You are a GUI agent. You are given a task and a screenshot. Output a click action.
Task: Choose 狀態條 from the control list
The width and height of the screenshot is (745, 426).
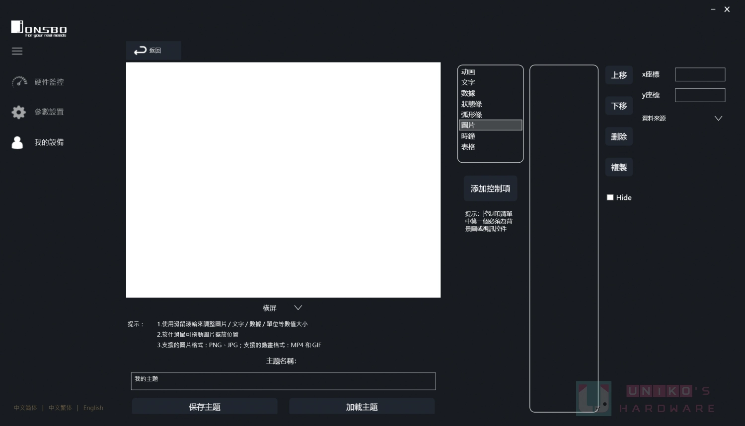[x=472, y=104]
